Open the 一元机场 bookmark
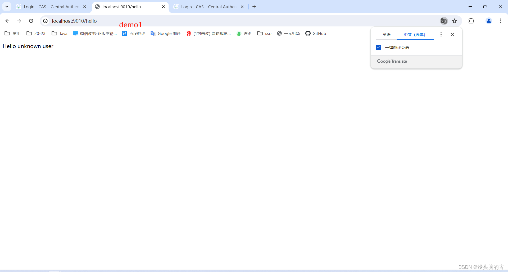 (288, 33)
